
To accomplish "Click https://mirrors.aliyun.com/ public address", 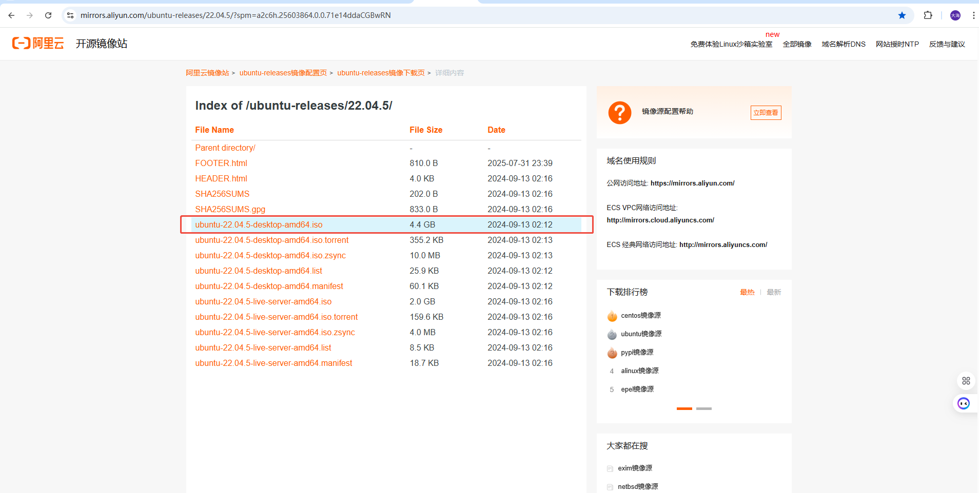I will pos(692,183).
